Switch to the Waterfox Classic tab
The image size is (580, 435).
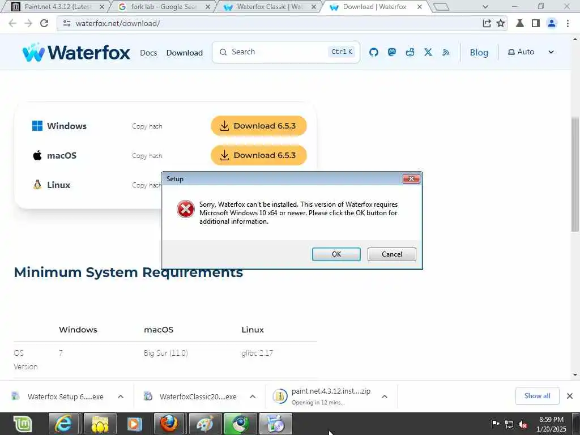click(268, 7)
